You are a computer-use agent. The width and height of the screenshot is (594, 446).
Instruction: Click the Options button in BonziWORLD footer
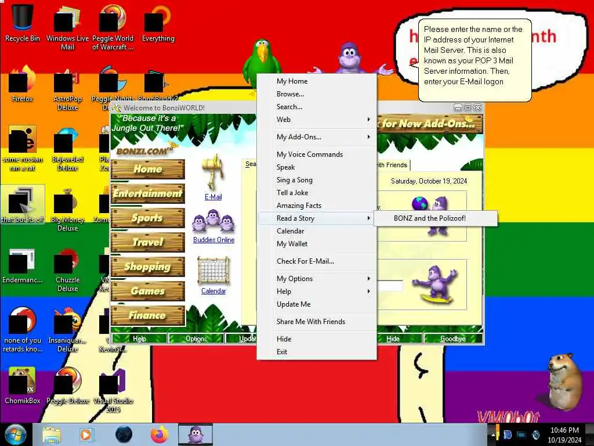pyautogui.click(x=196, y=339)
